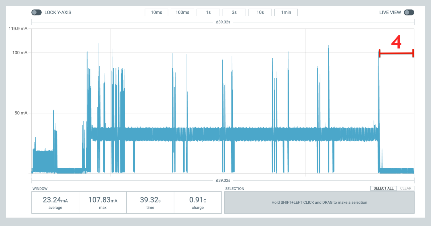Click the 39.32s time stat
The image size is (431, 226).
(x=150, y=202)
